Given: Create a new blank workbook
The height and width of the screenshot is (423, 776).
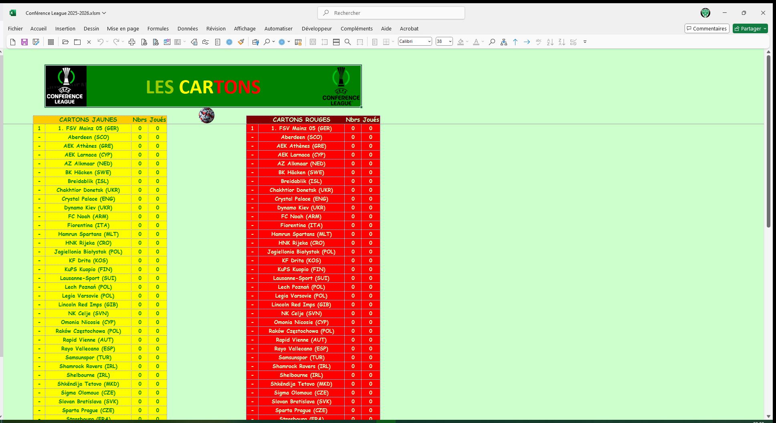Looking at the screenshot, I should click(x=13, y=42).
